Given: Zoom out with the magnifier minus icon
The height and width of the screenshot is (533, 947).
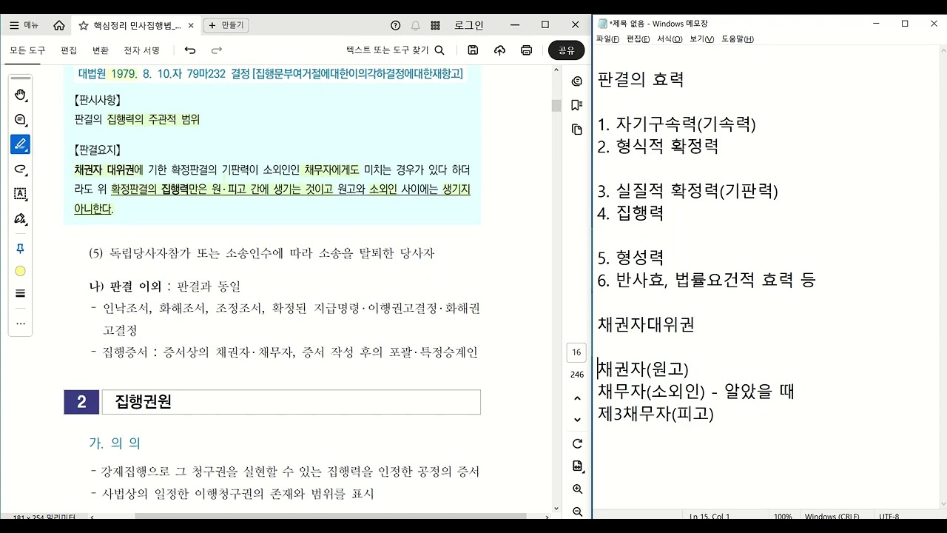Looking at the screenshot, I should point(577,512).
